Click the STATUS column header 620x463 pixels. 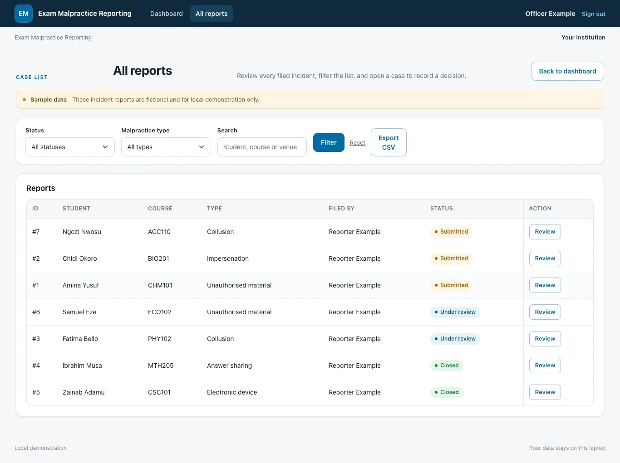[442, 209]
